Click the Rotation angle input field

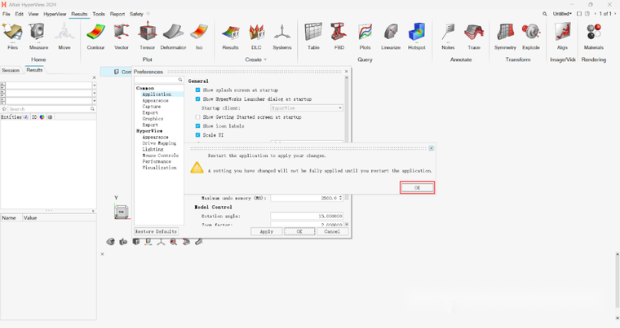tap(307, 216)
